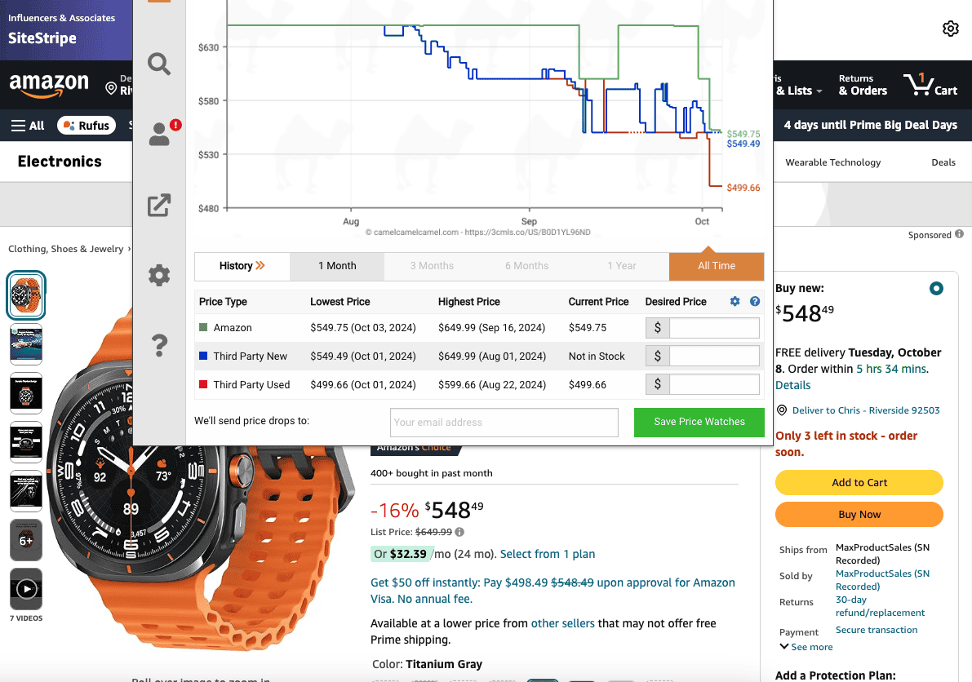Play the product video thumbnail
The image size is (972, 682).
pyautogui.click(x=26, y=589)
